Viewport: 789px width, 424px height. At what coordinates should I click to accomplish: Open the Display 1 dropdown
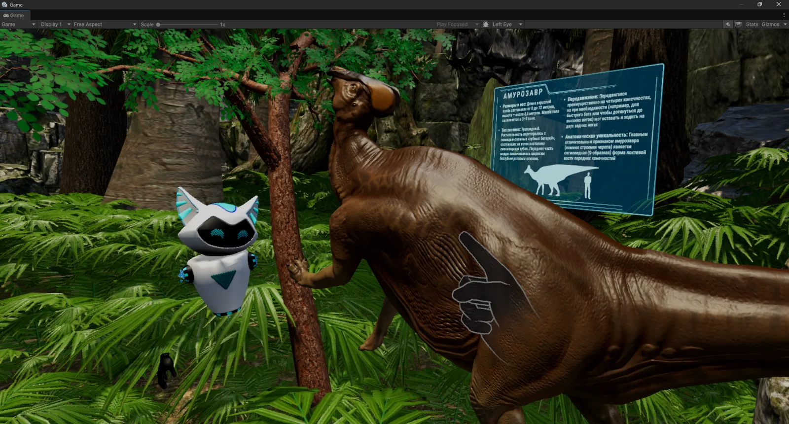coord(55,24)
